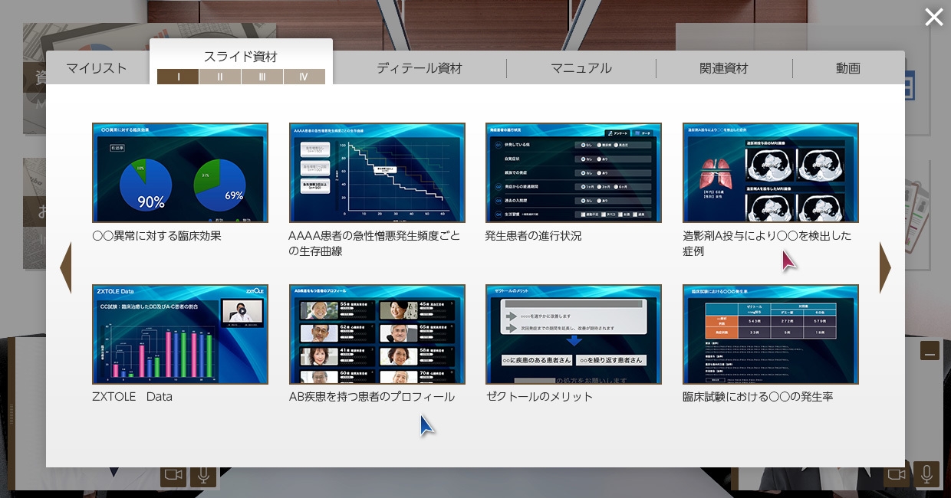The image size is (951, 498).
Task: Open the 臨床試験における〇〇の発生率 slide link
Action: click(x=770, y=334)
